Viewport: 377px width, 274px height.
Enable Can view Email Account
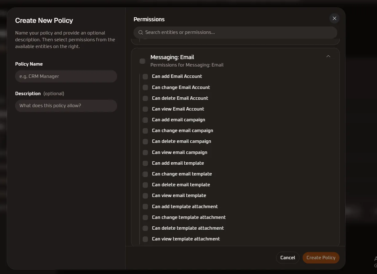(145, 109)
